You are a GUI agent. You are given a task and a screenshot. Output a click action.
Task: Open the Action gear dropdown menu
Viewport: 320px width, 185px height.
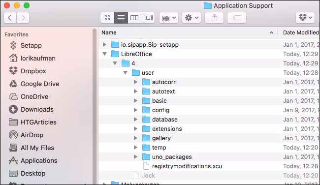coord(192,18)
